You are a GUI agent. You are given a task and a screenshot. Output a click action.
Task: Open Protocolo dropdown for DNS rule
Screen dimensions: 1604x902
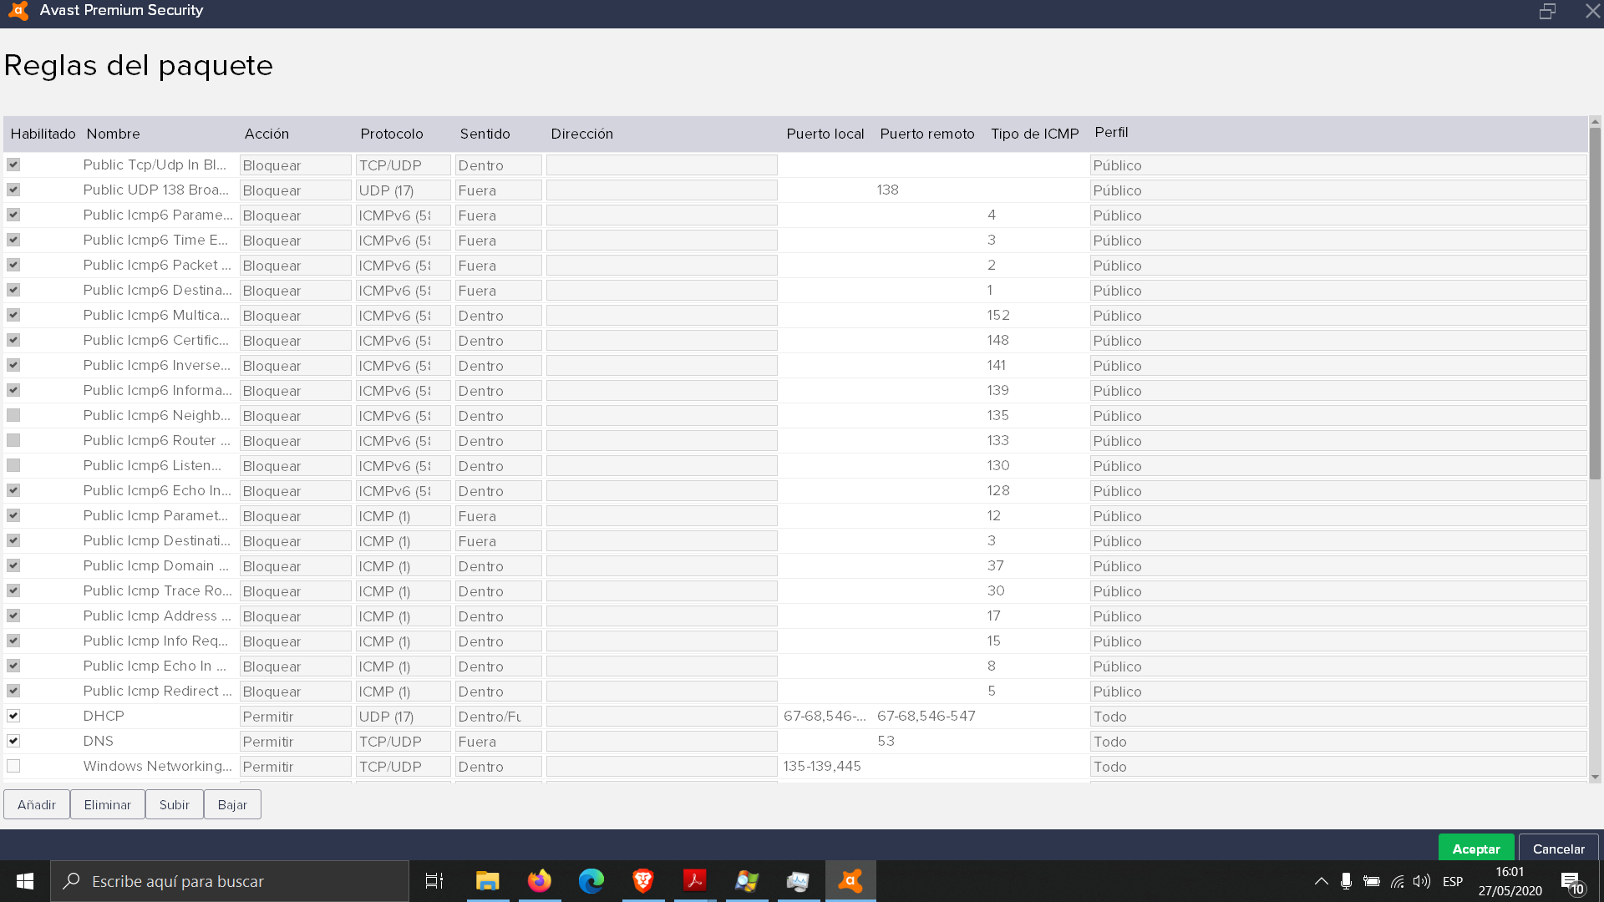tap(403, 742)
